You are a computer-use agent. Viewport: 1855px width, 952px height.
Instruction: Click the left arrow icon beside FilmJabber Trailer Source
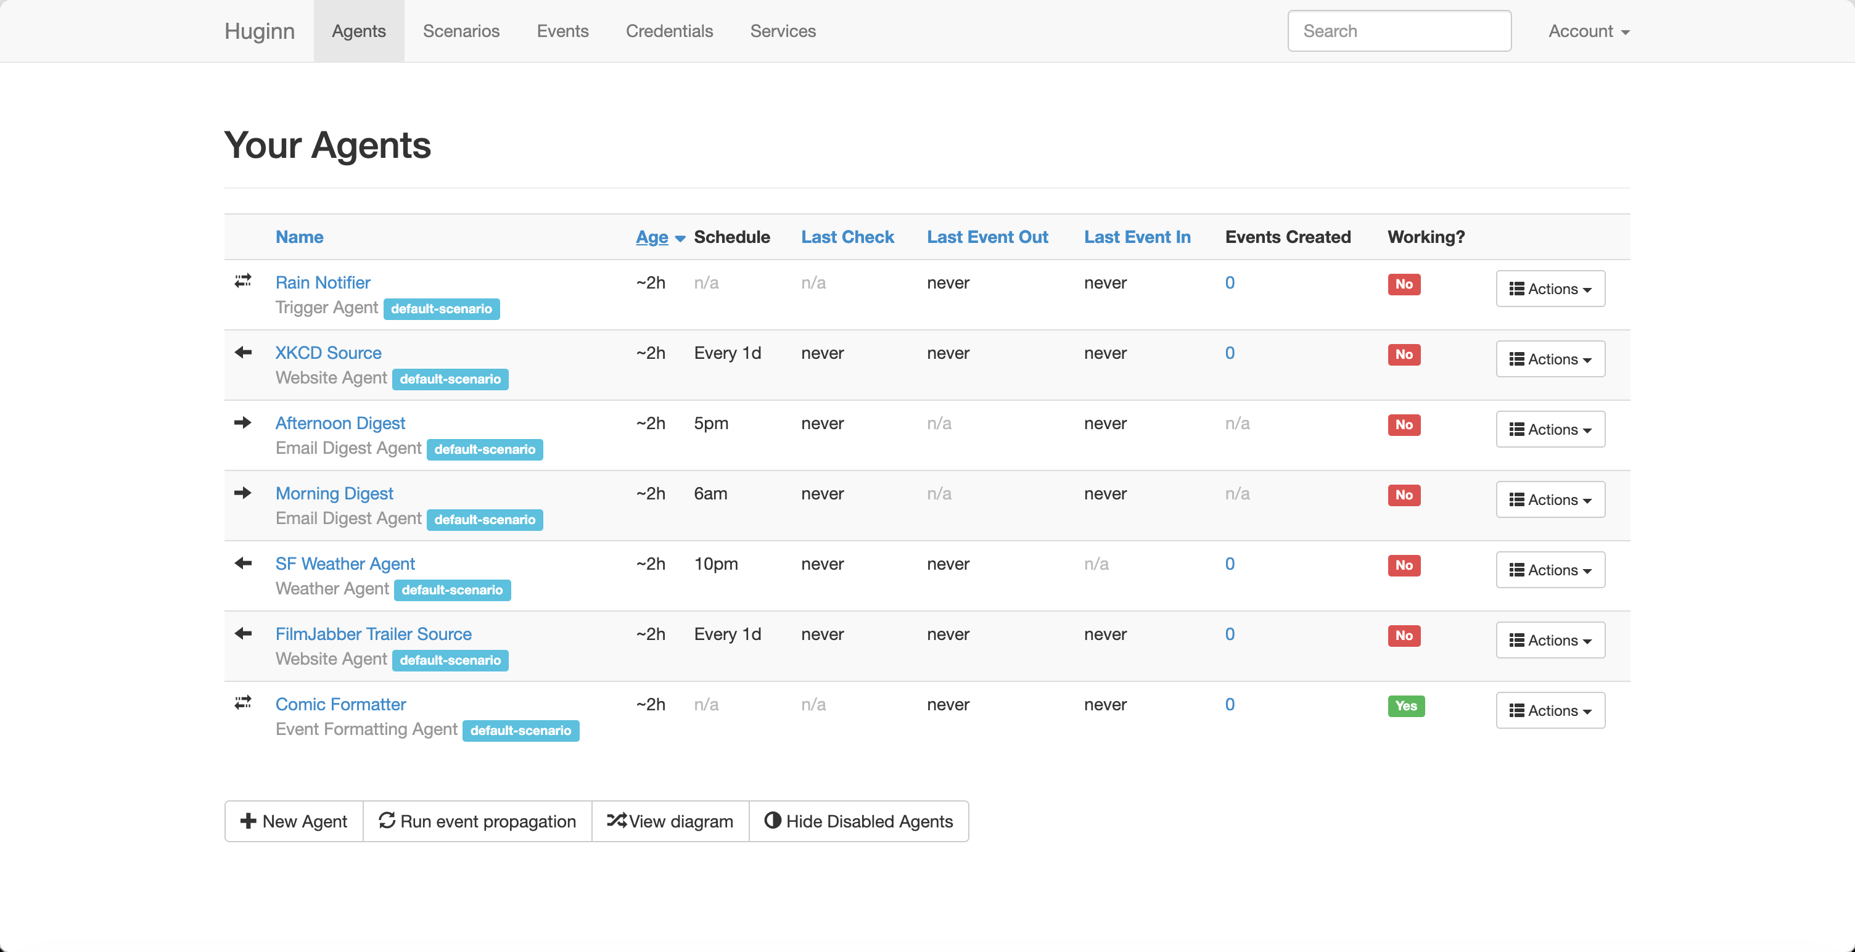click(243, 634)
